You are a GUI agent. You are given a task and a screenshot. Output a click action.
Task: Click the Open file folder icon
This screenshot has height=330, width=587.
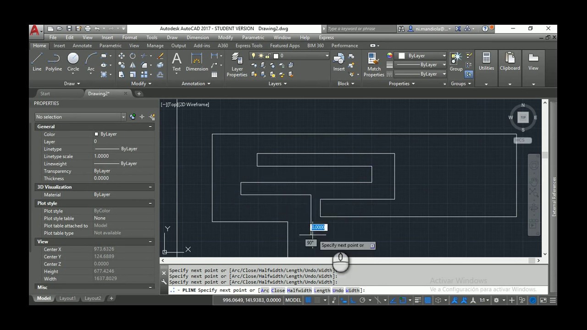pyautogui.click(x=60, y=28)
